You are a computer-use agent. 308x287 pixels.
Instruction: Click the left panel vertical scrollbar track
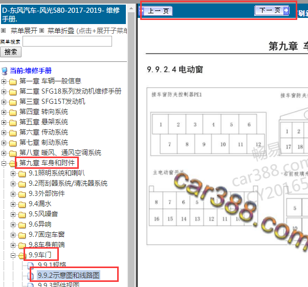click(131, 149)
